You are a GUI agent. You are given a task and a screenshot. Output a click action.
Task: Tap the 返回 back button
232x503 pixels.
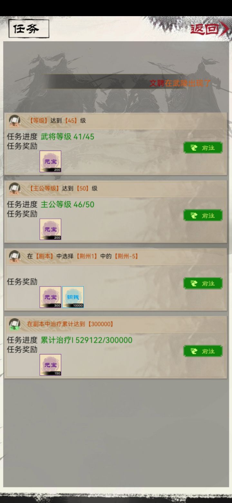209,29
